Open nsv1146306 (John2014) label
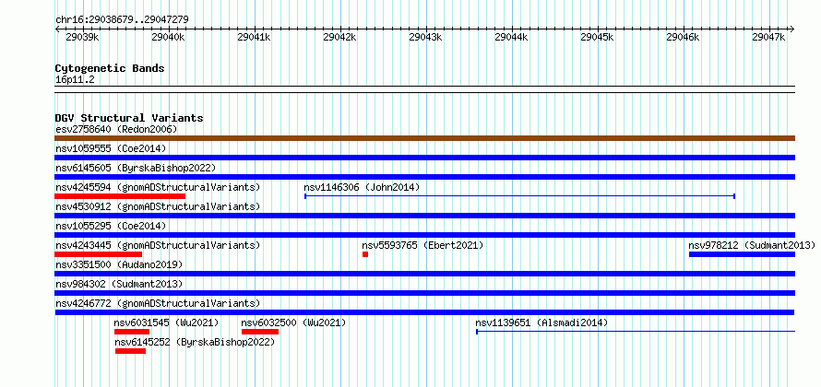The width and height of the screenshot is (821, 387). coord(362,187)
